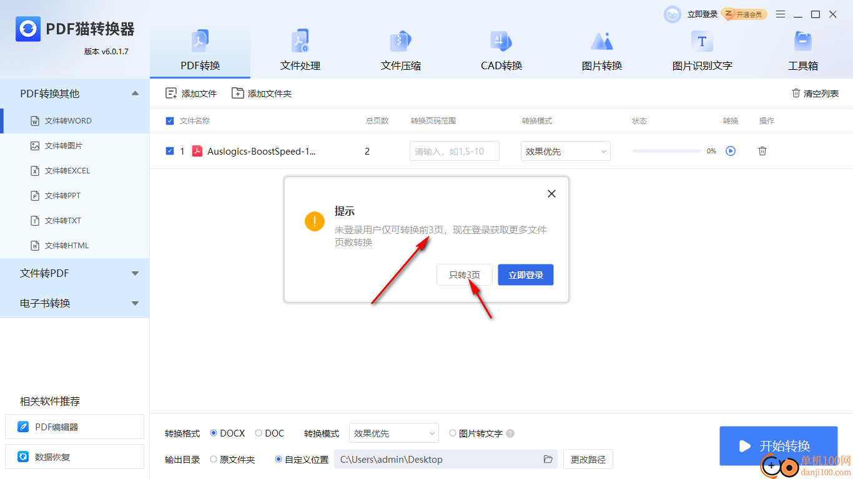Click the 数据恢复 icon

pos(24,457)
